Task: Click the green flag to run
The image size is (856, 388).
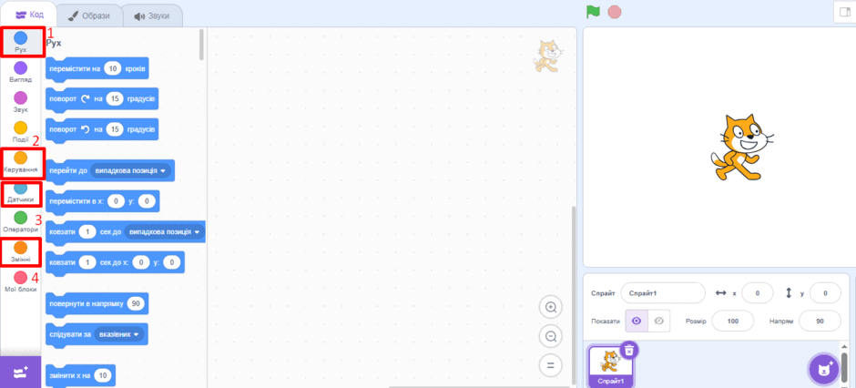Action: point(594,12)
